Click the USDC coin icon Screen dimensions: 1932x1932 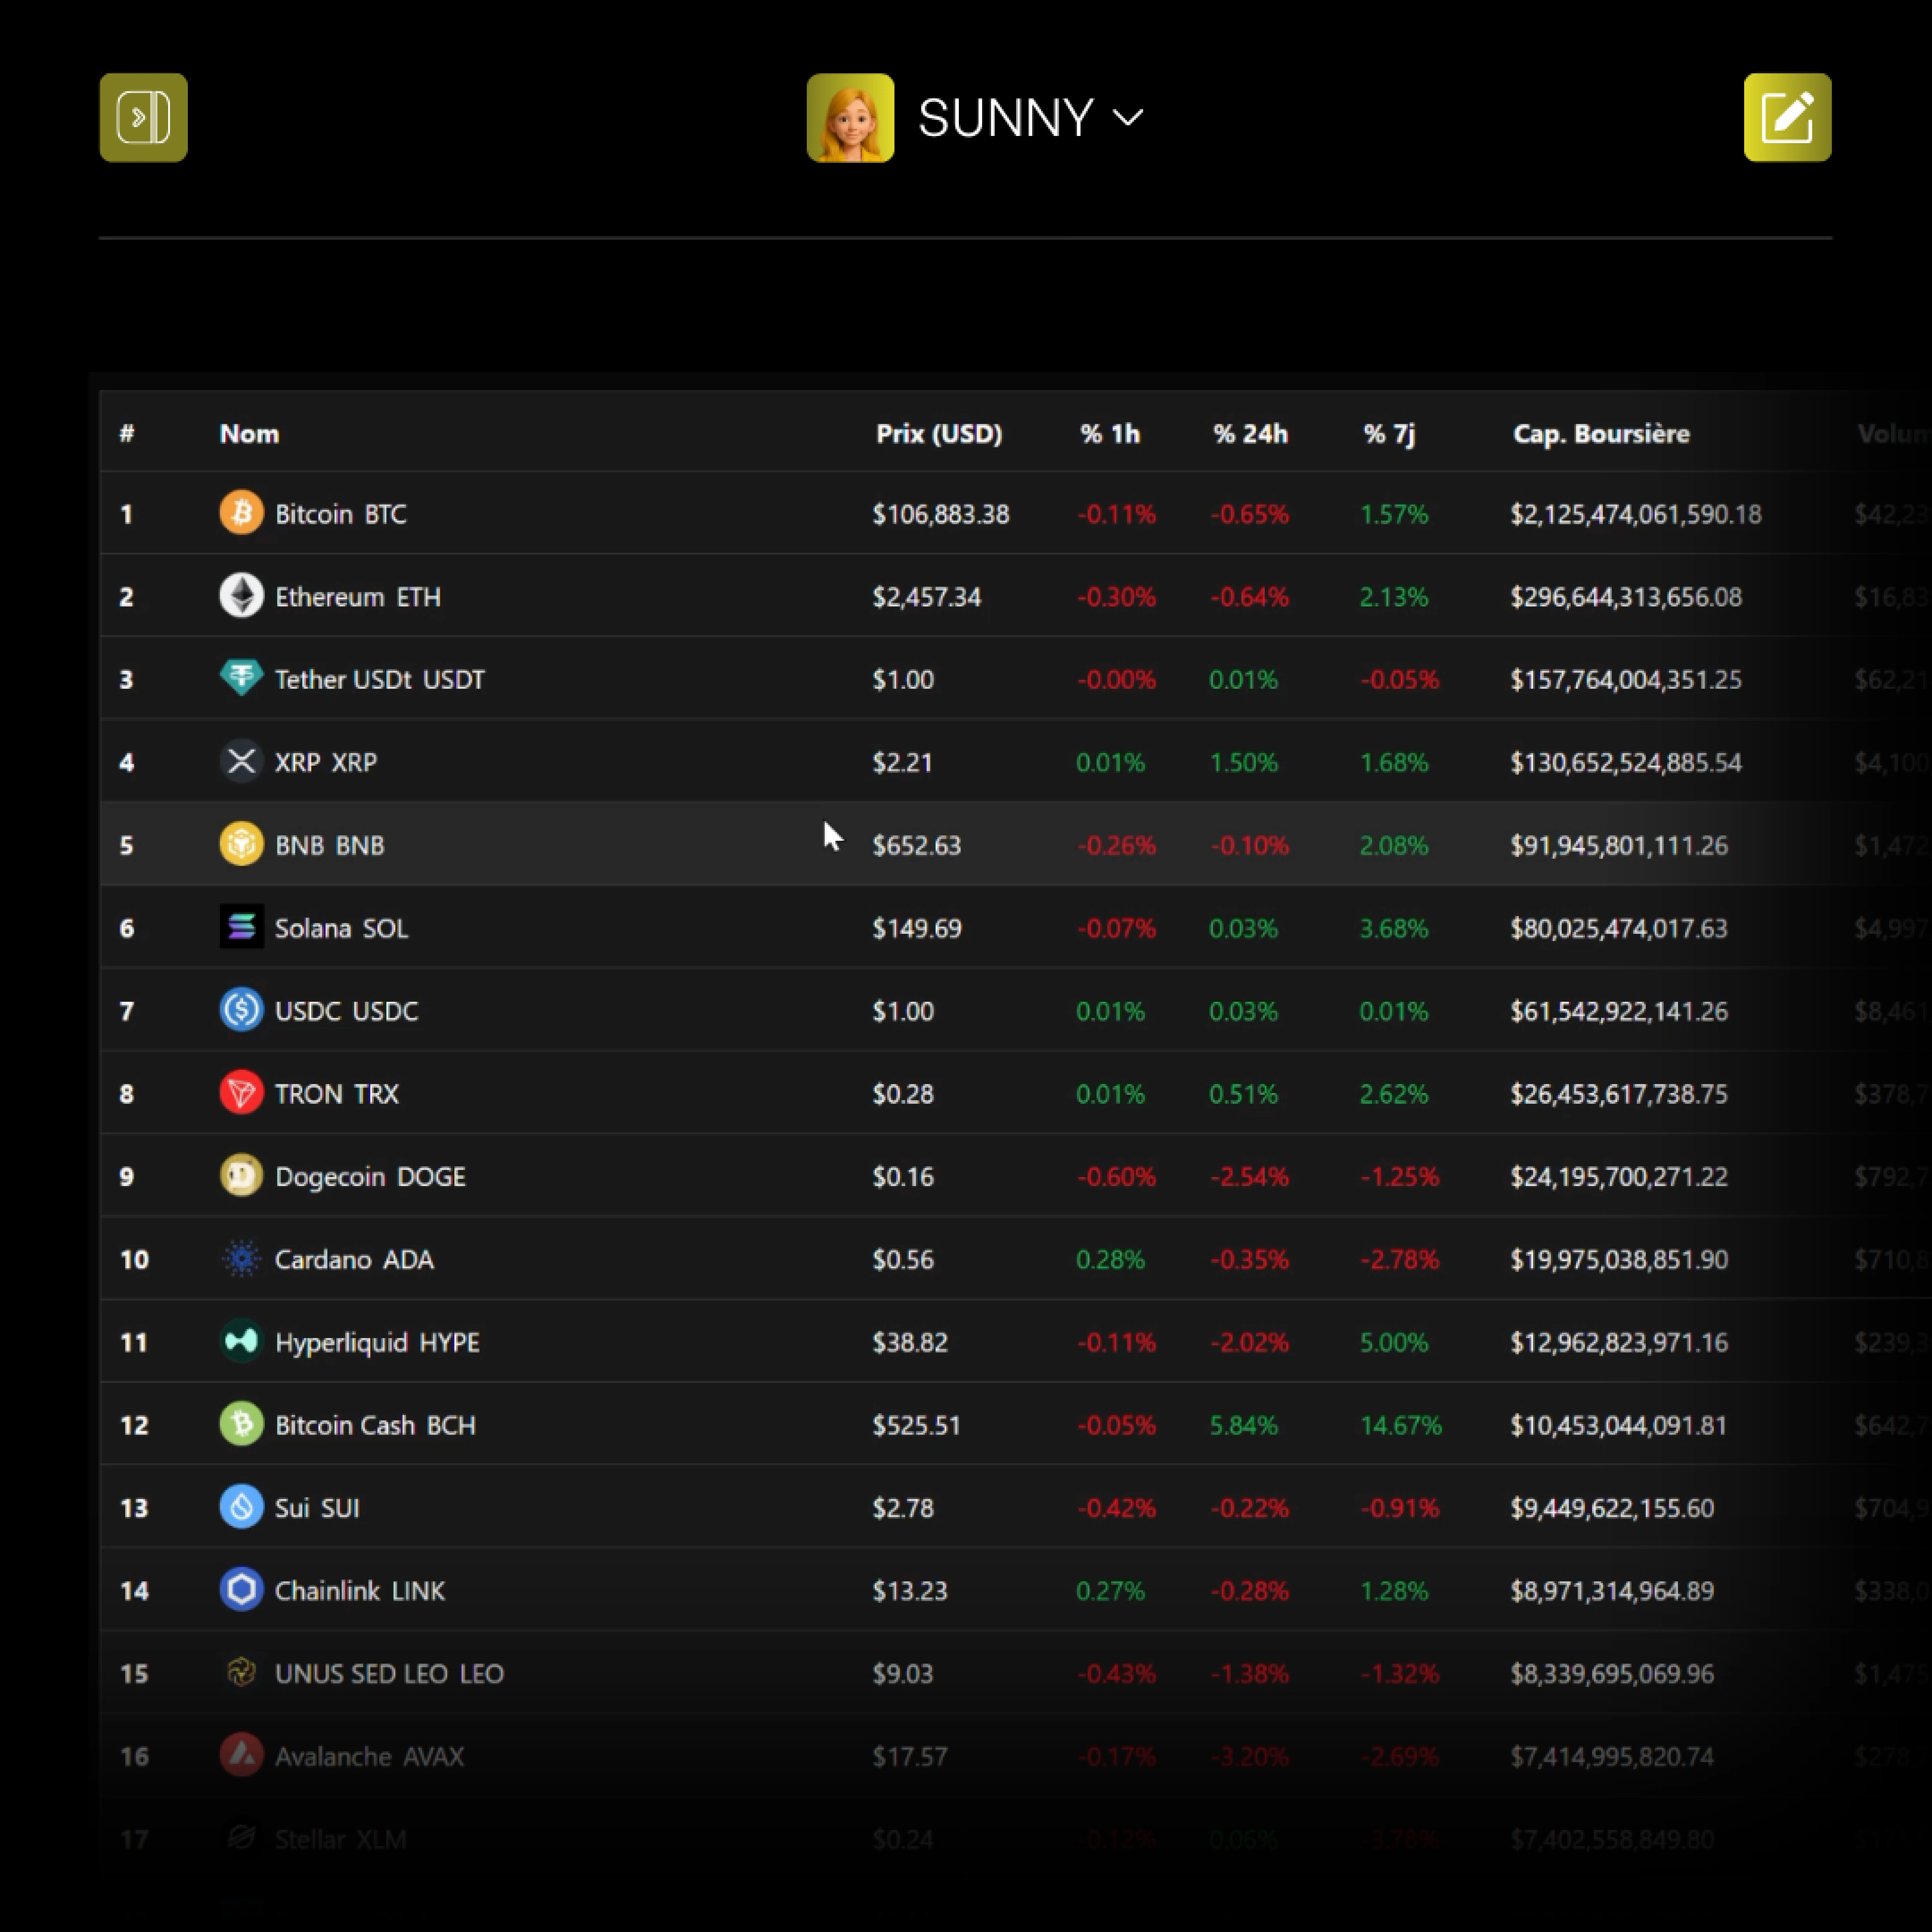[x=241, y=1010]
